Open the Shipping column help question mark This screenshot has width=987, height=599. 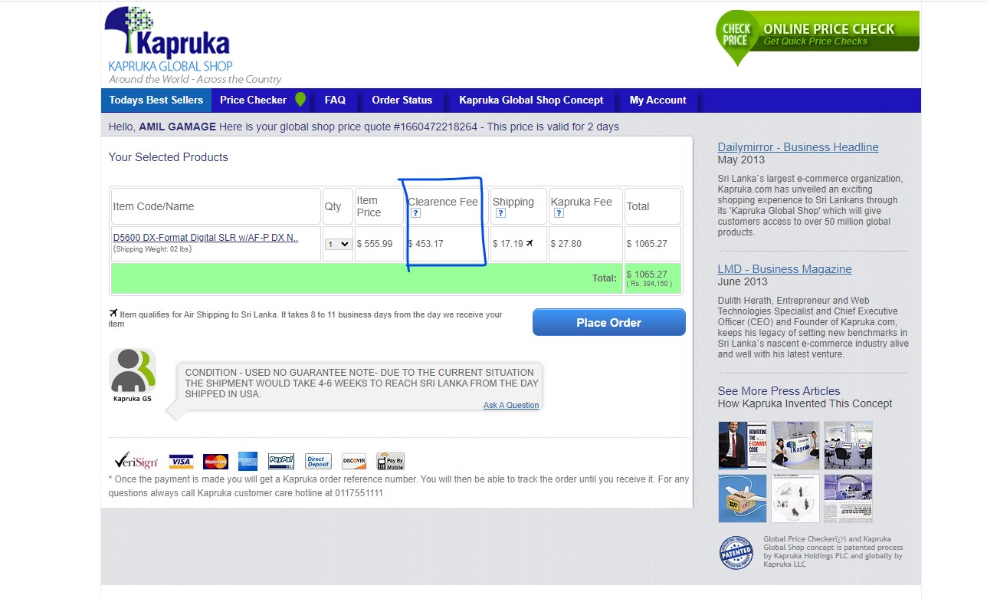tap(500, 213)
